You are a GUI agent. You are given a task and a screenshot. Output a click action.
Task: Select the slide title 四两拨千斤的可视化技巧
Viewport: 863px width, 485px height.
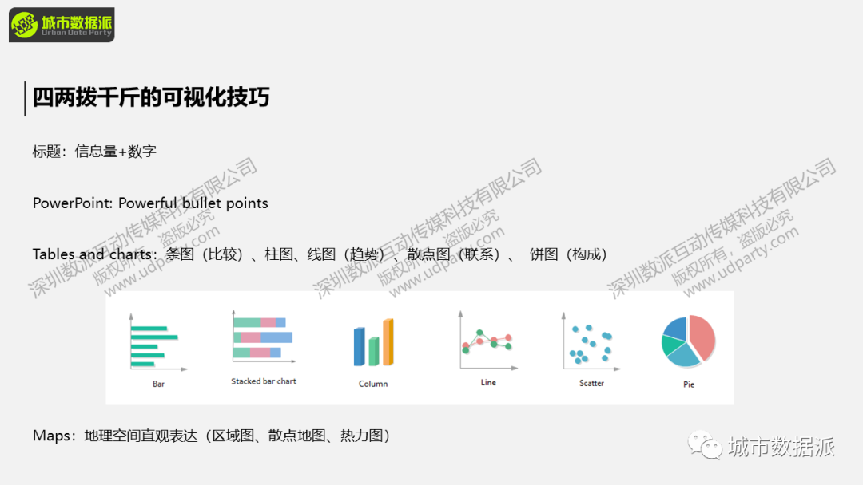pyautogui.click(x=151, y=97)
